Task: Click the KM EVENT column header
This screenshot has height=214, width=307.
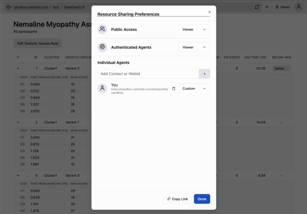Action: (x=232, y=57)
